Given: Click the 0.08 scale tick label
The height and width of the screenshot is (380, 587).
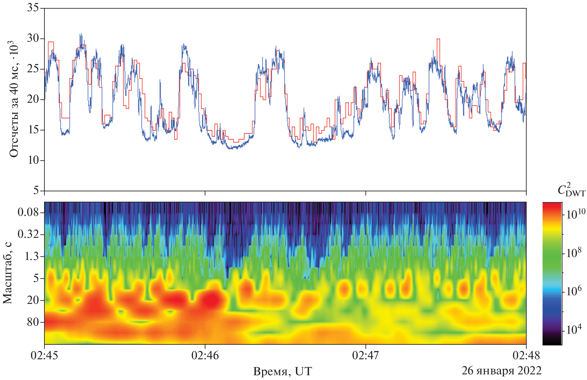Looking at the screenshot, I should pyautogui.click(x=28, y=212).
